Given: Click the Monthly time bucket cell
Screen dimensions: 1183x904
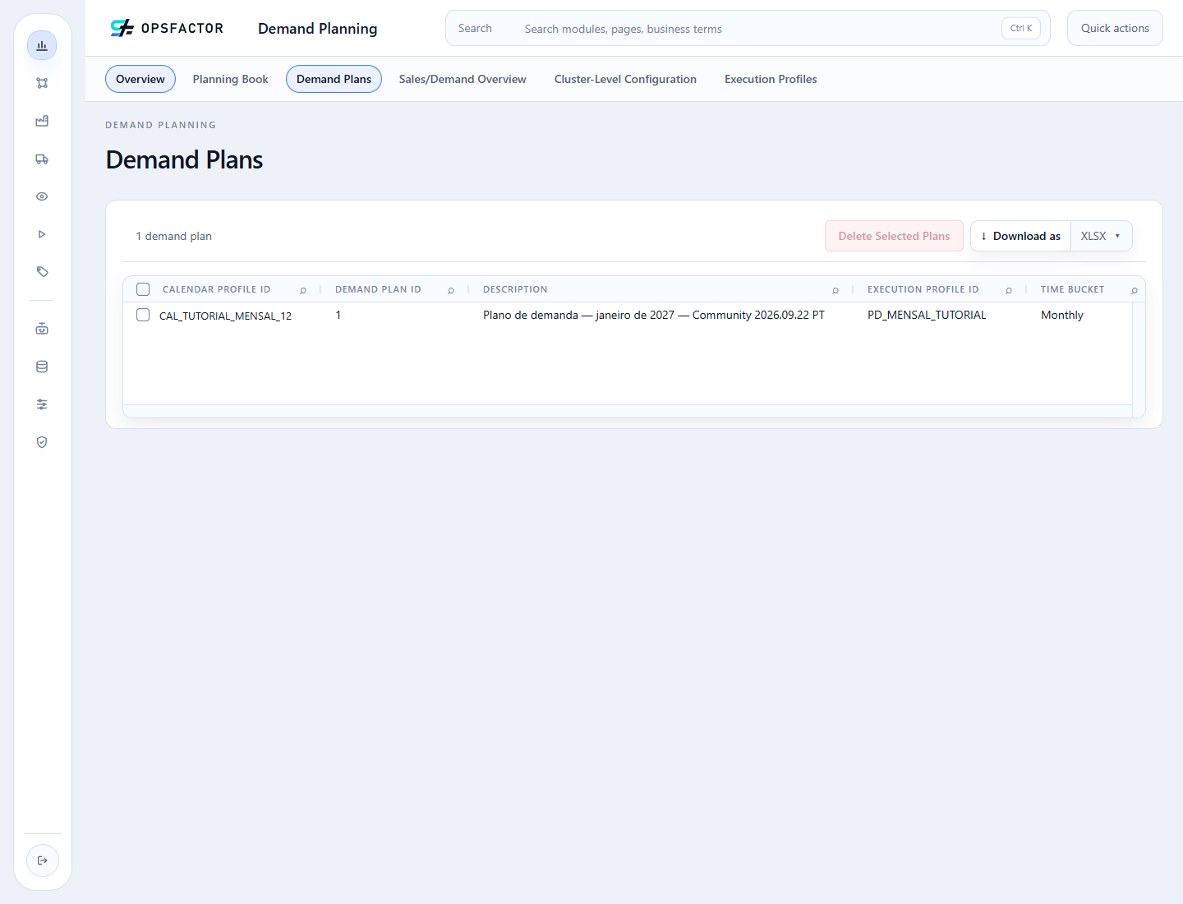Looking at the screenshot, I should [x=1062, y=315].
